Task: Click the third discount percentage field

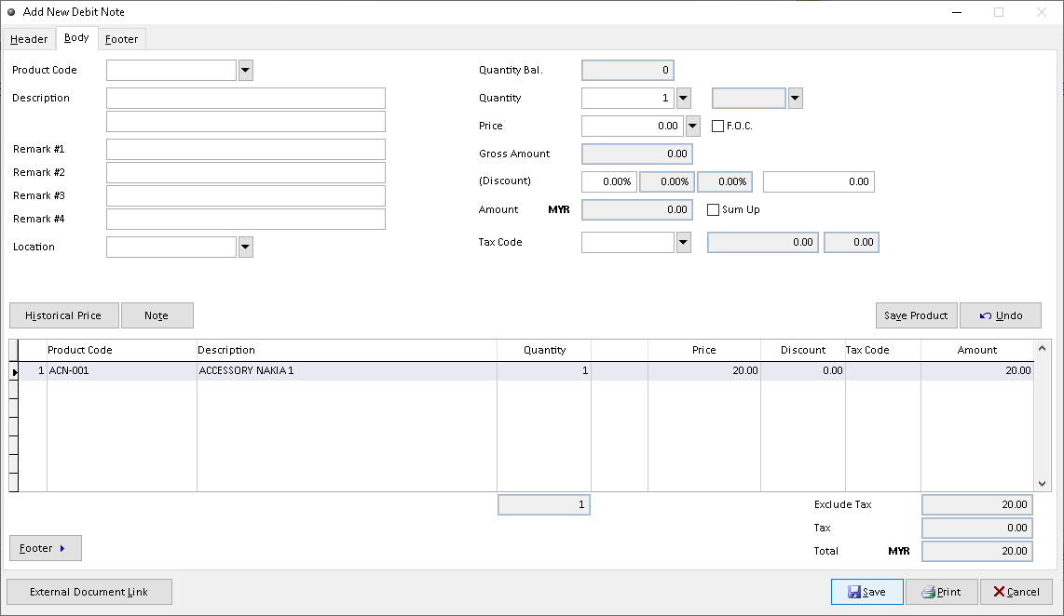Action: point(725,181)
